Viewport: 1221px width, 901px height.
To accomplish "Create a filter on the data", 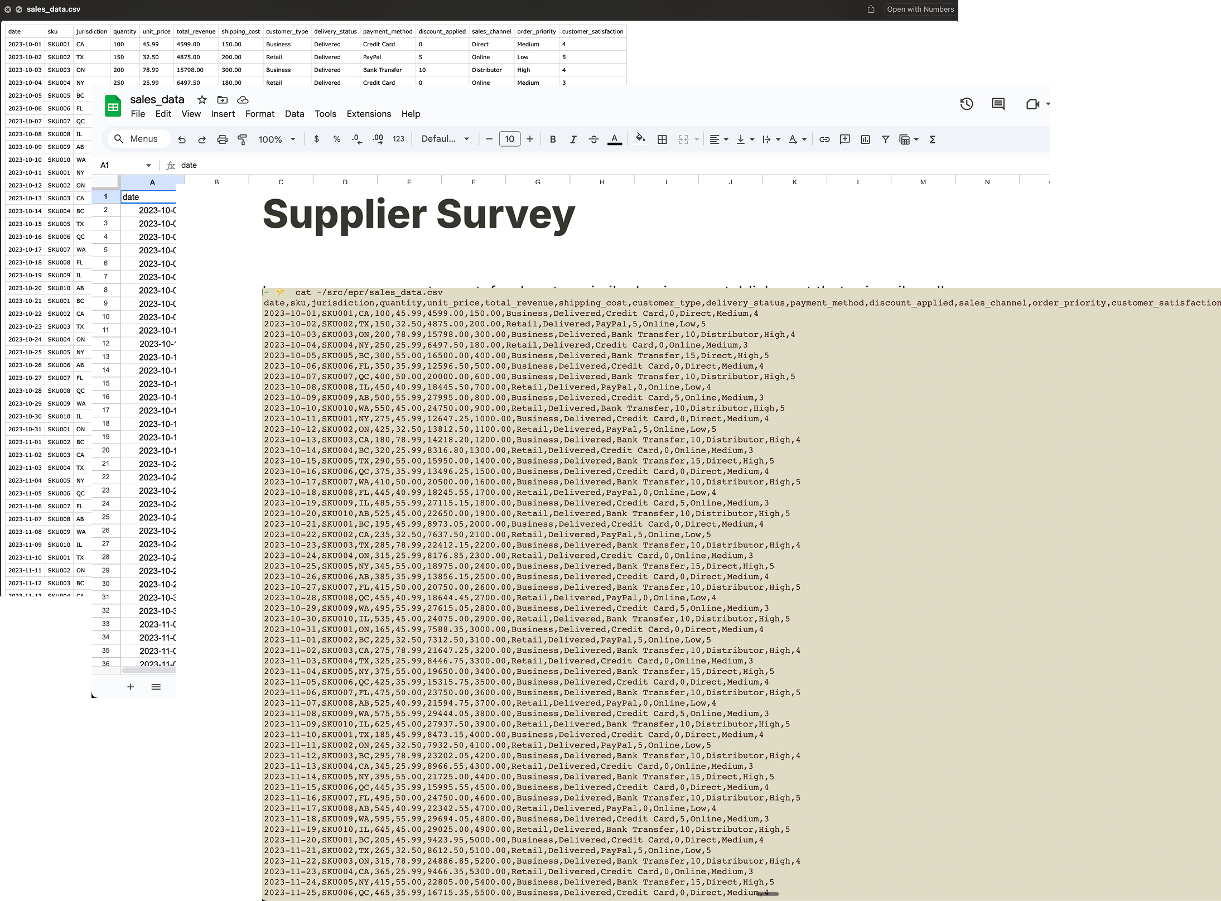I will 885,139.
